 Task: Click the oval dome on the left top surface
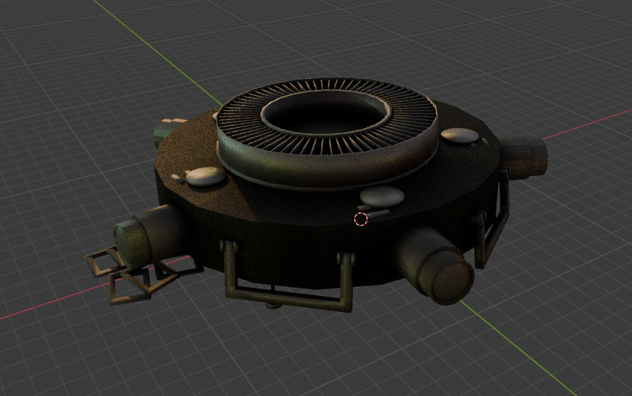click(205, 176)
